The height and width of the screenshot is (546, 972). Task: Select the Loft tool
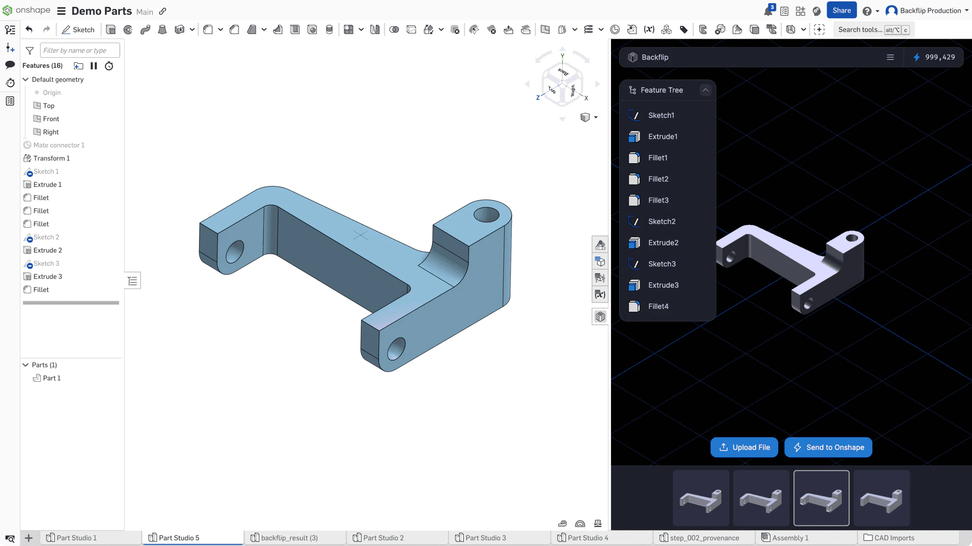163,30
